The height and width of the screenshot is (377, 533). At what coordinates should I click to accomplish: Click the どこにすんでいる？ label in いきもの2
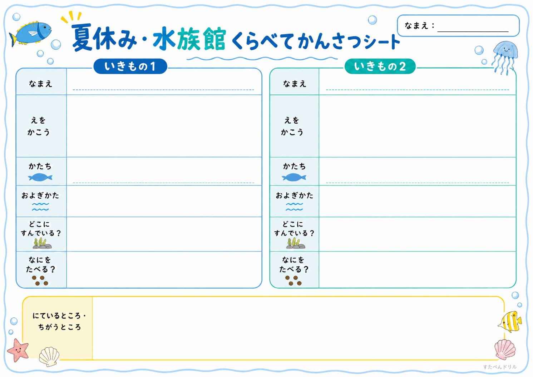point(294,229)
